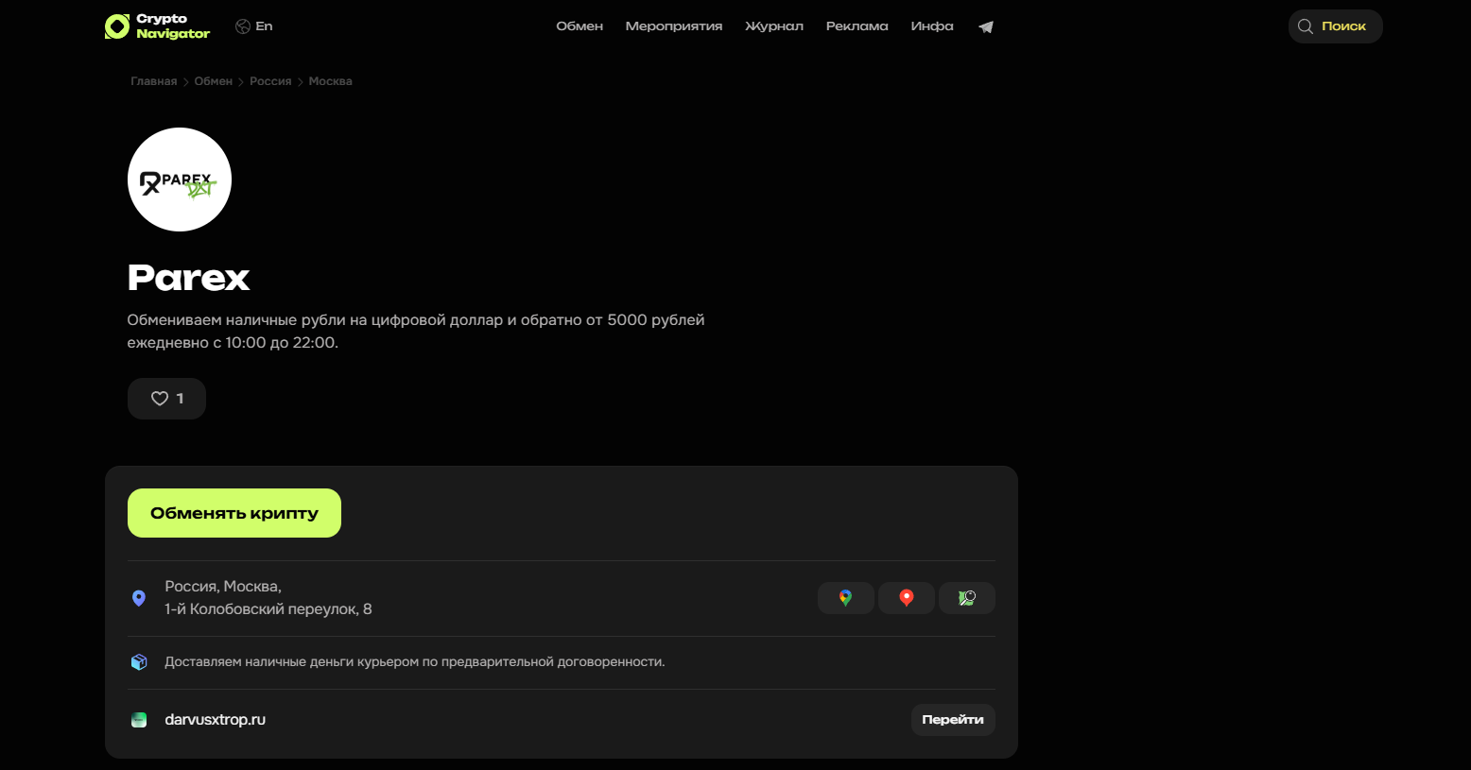
Task: Follow the darvusxtrop.ru link
Action: point(215,719)
